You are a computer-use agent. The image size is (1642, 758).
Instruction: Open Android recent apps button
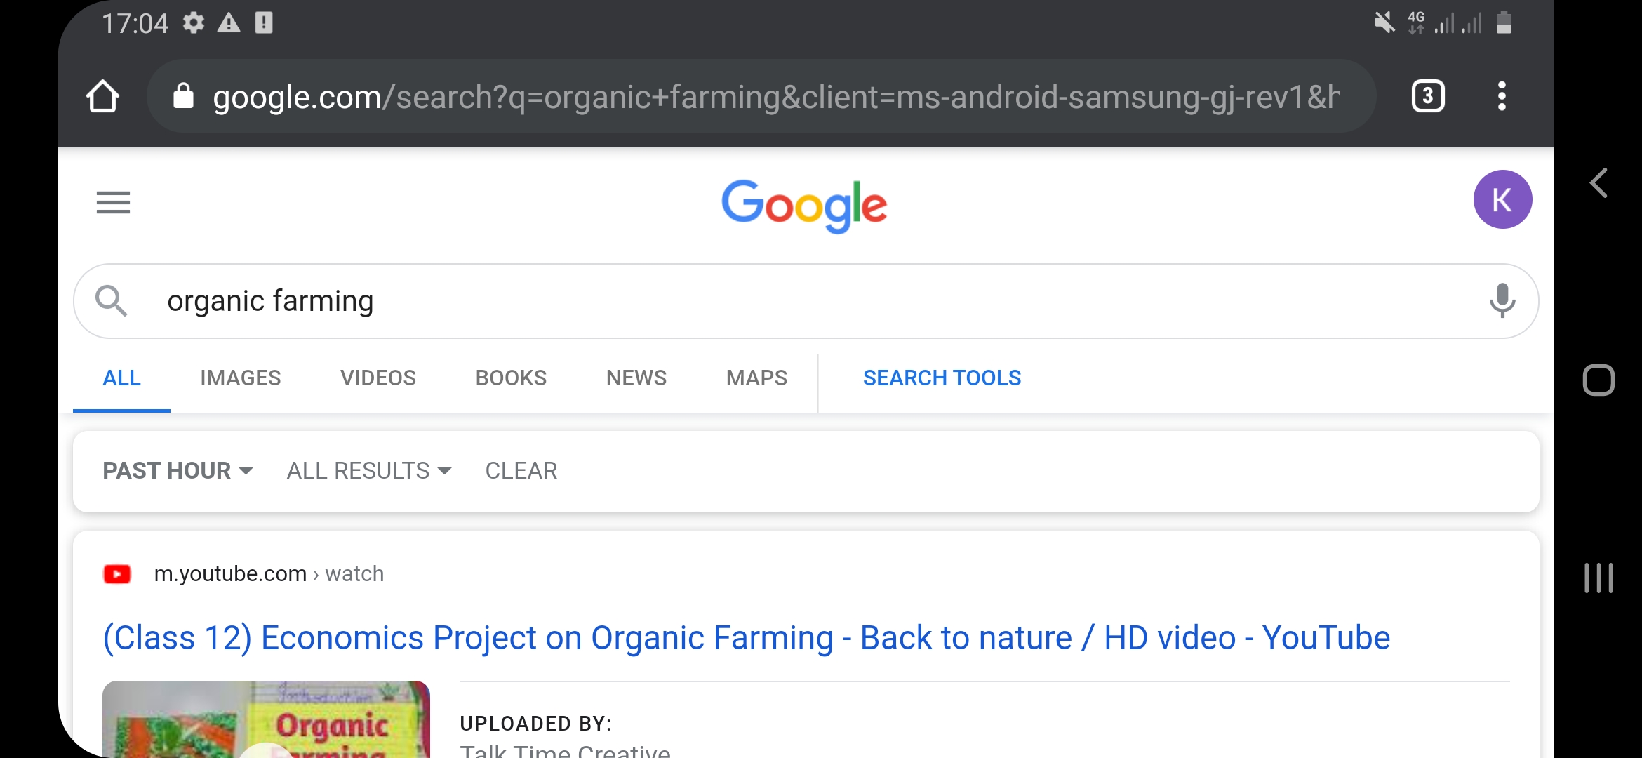[x=1598, y=578]
